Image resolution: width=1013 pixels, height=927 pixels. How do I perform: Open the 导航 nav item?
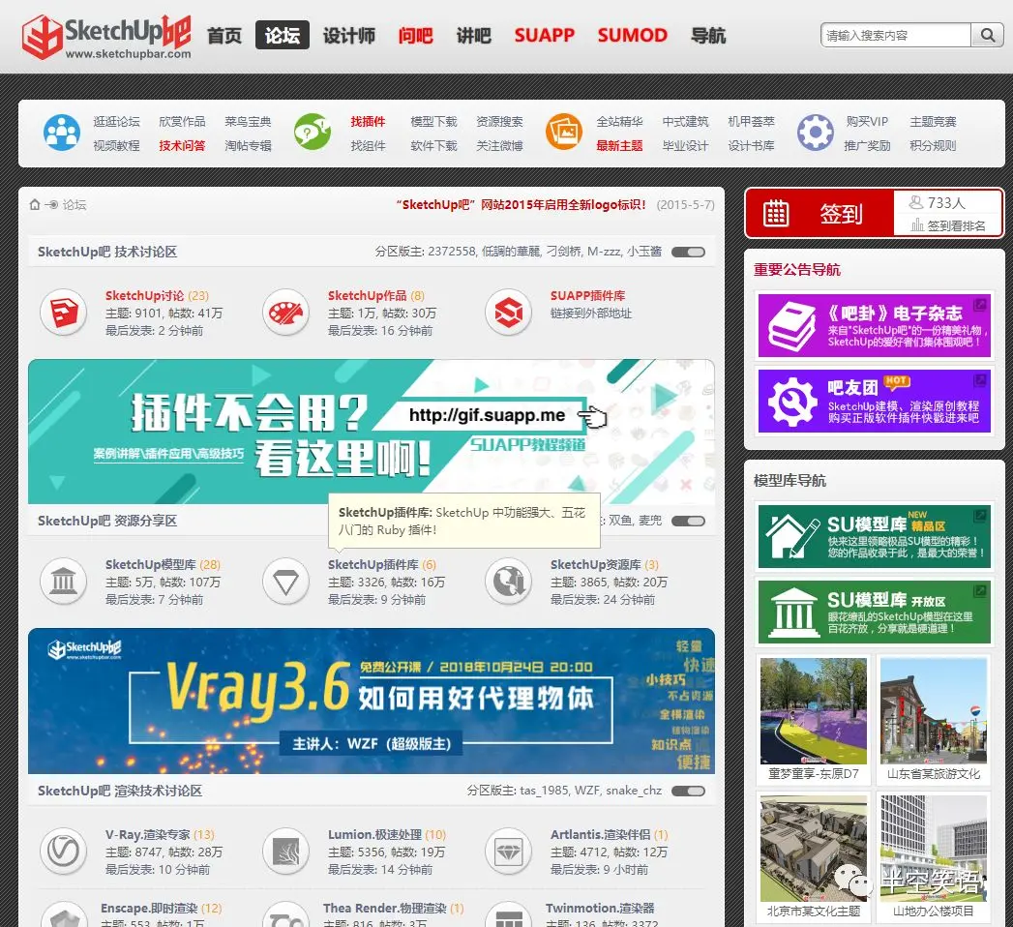pyautogui.click(x=708, y=36)
